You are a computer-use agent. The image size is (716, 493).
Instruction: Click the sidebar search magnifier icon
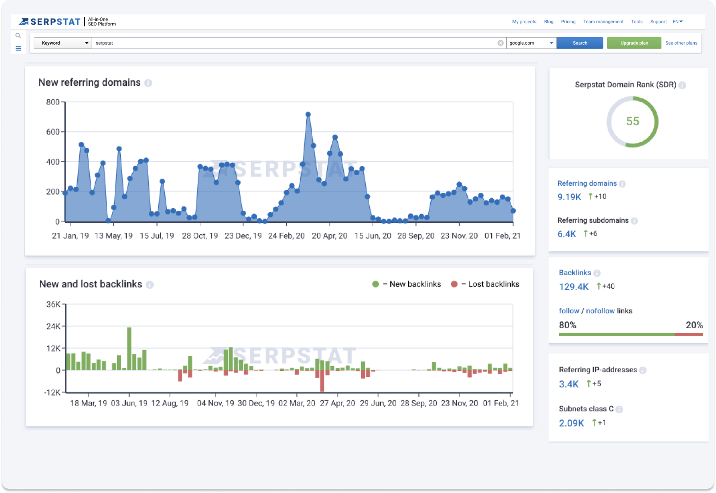tap(18, 35)
